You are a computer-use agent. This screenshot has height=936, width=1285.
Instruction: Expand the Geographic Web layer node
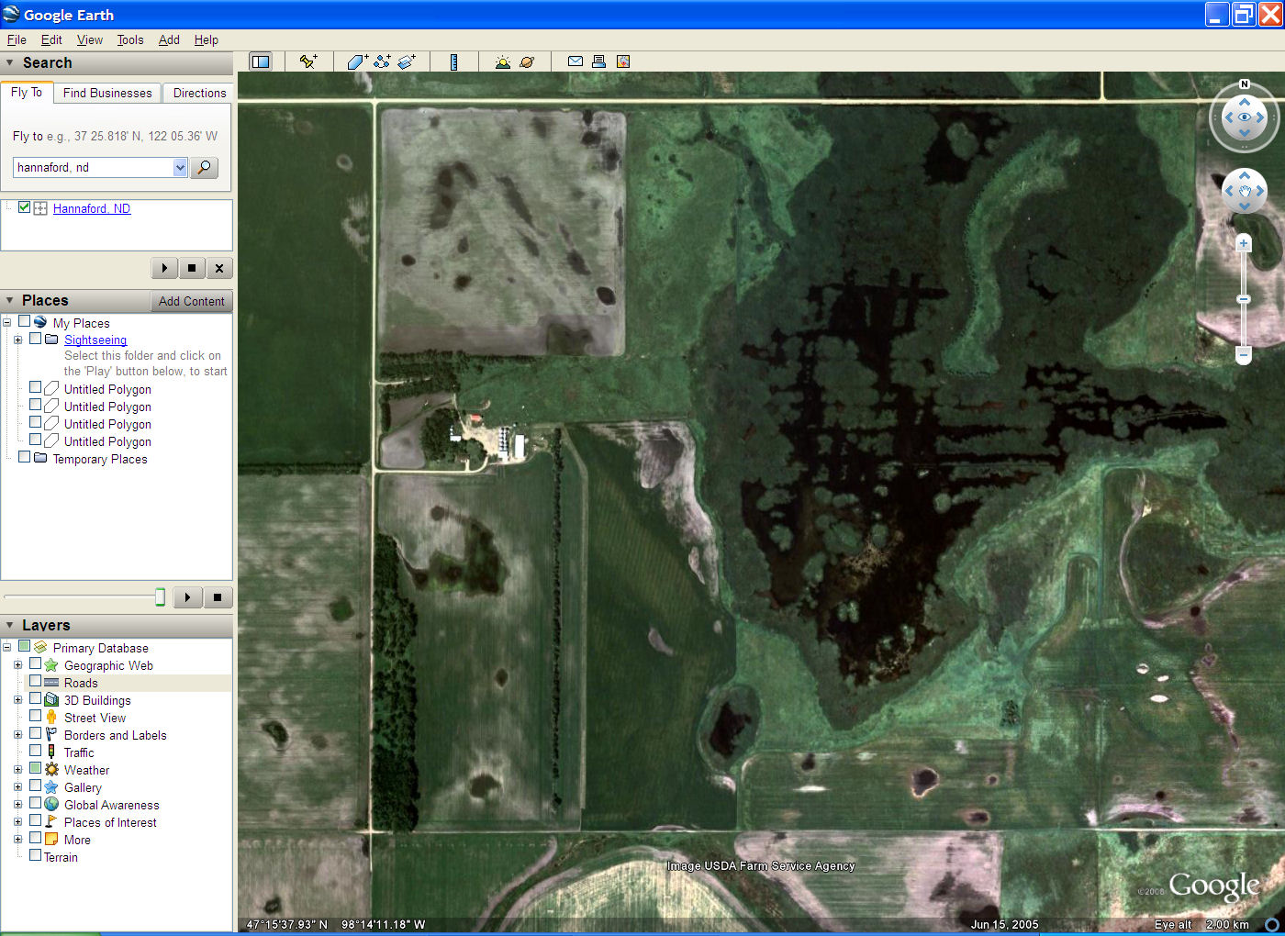click(17, 665)
